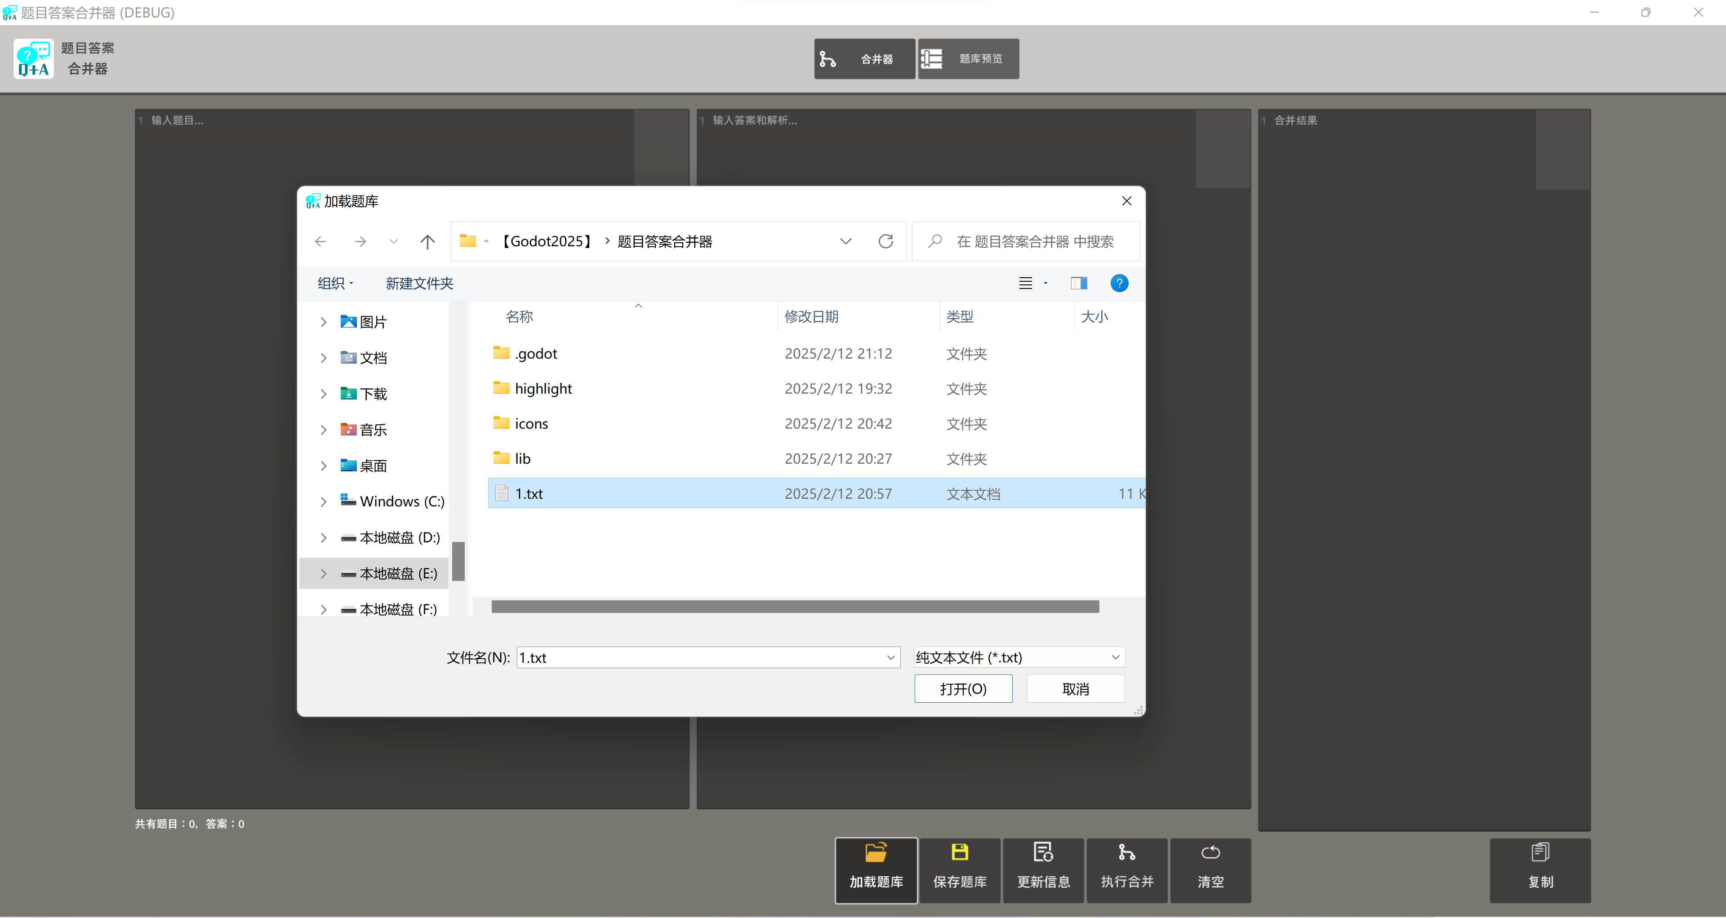Viewport: 1726px width, 918px height.
Task: Switch to the 题库预览 tab
Action: (x=968, y=59)
